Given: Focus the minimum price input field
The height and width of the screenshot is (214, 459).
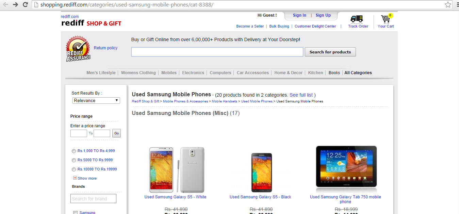Looking at the screenshot, I should [79, 133].
